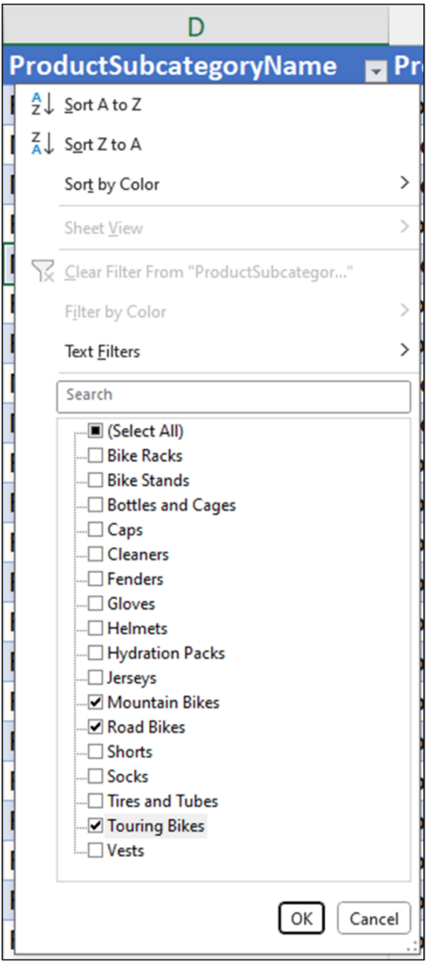Check the Helmets checkbox
Viewport: 427px width, 963px height.
[x=95, y=628]
